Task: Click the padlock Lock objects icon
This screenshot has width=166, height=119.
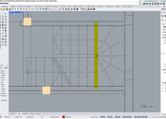Action: coord(63,9)
